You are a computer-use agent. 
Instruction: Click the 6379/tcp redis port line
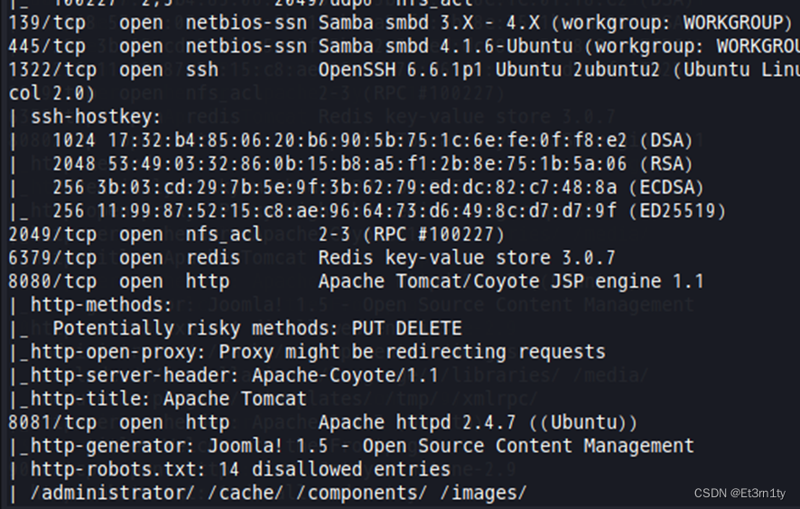coord(125,257)
